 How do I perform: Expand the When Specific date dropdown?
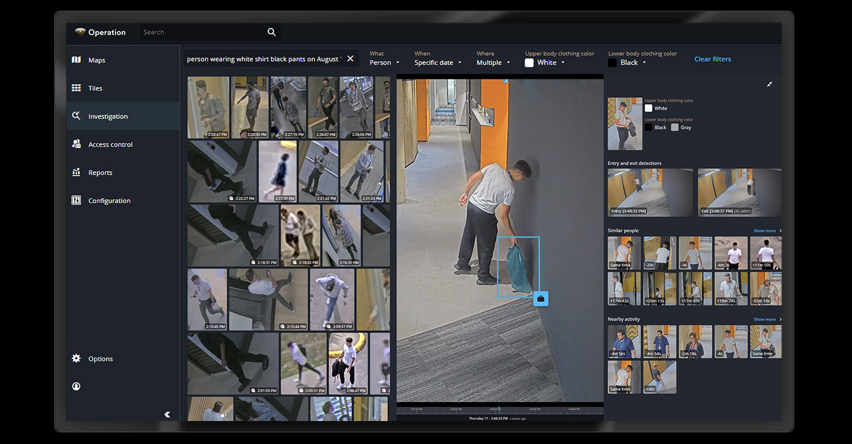click(x=438, y=63)
